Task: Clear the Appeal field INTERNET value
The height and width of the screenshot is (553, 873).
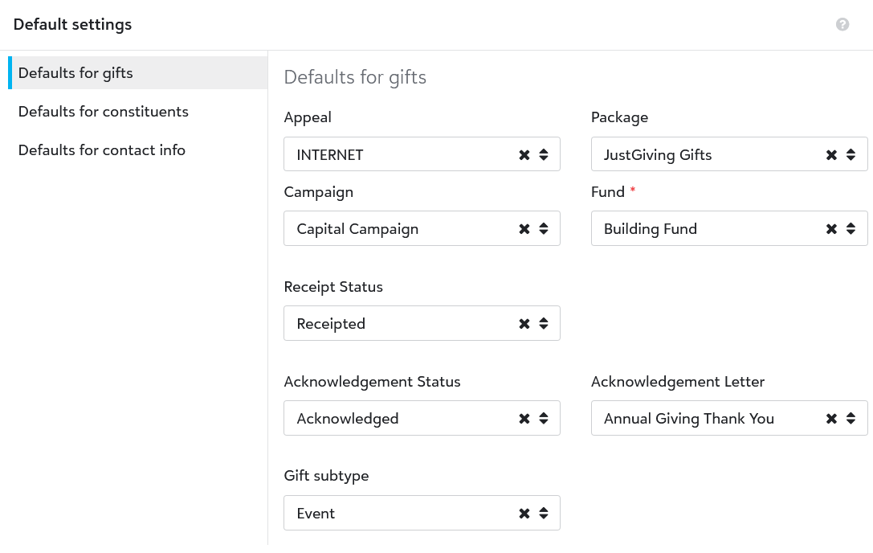Action: (524, 155)
